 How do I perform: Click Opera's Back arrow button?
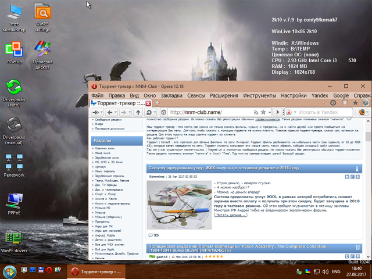pos(110,112)
